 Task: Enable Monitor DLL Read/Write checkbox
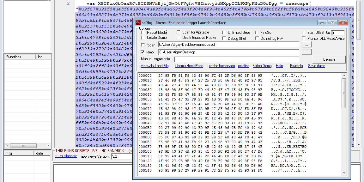(x=304, y=39)
